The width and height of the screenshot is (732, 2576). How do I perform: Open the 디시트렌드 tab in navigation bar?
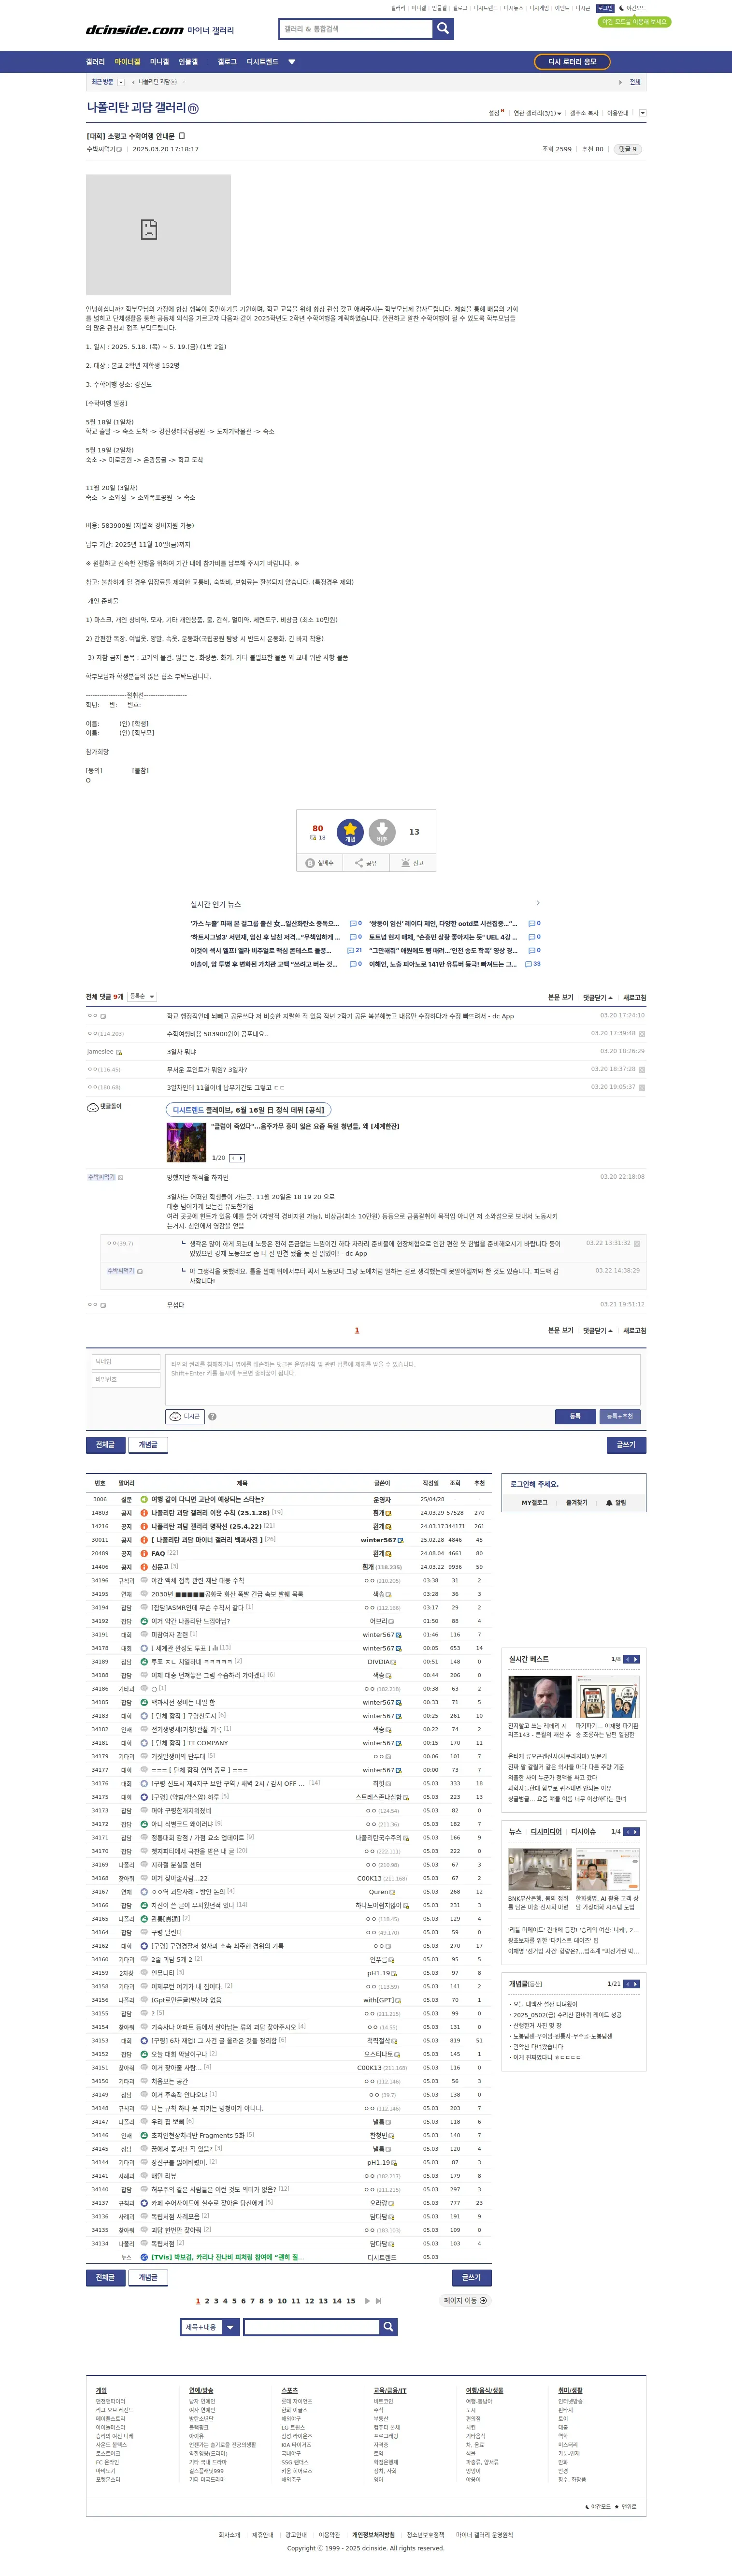(262, 62)
